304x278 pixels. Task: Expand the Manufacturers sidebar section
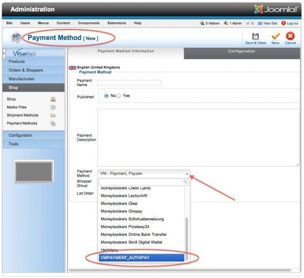click(33, 79)
